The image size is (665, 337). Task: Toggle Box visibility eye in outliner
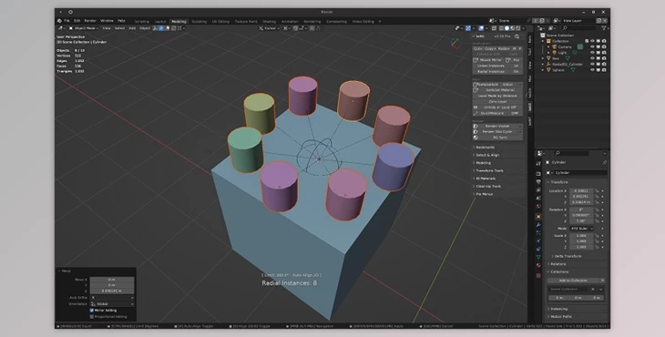pos(592,58)
